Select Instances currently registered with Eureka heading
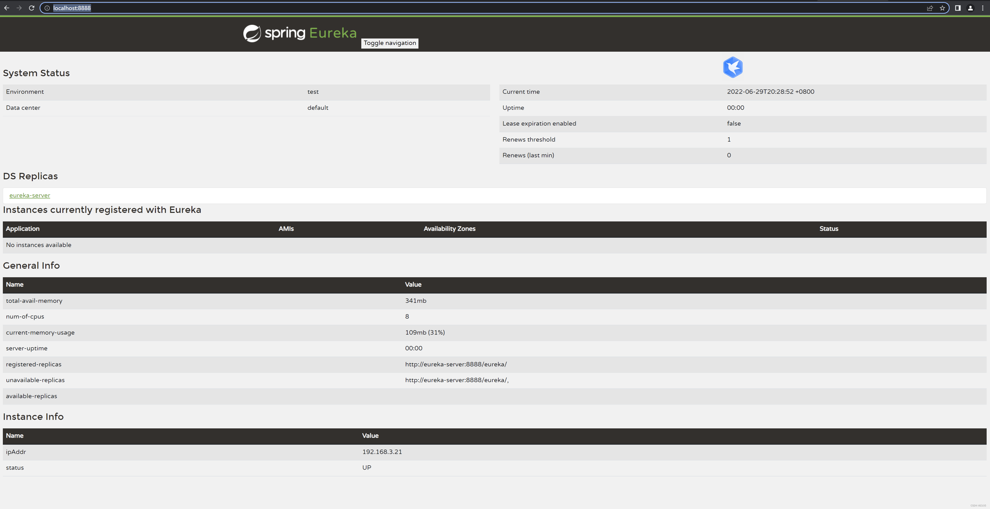990x509 pixels. (x=102, y=210)
